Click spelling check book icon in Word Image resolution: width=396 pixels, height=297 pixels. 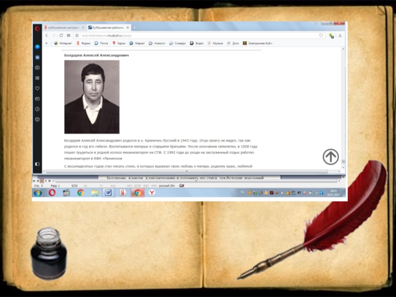182,186
